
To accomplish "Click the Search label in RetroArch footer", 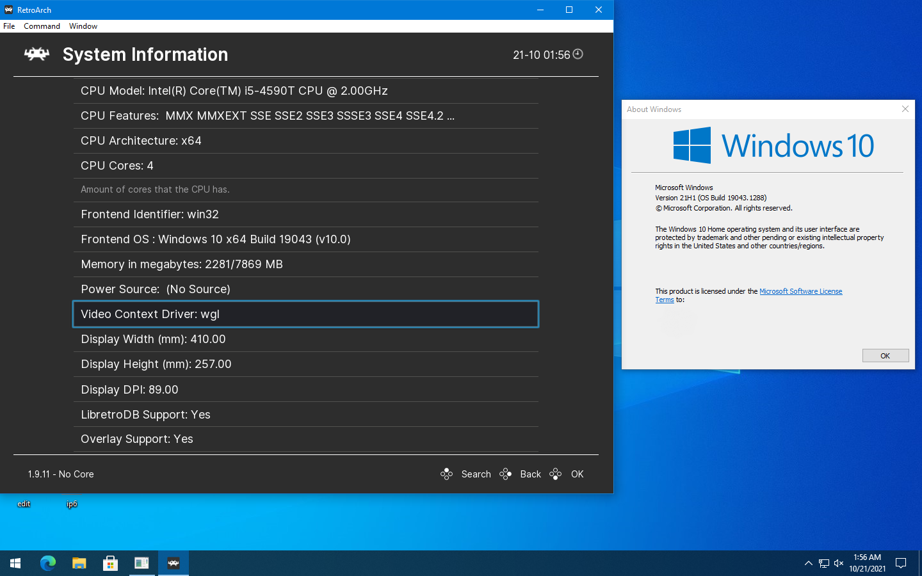I will 476,474.
